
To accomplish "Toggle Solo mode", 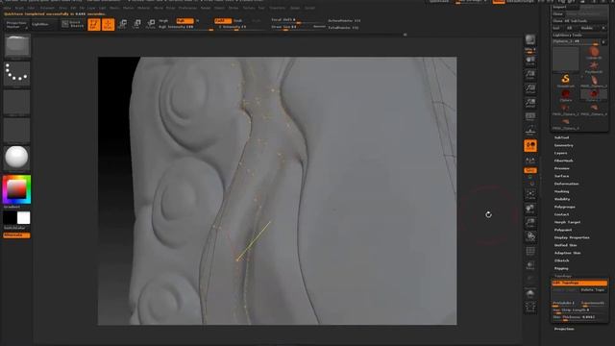I will [530, 293].
